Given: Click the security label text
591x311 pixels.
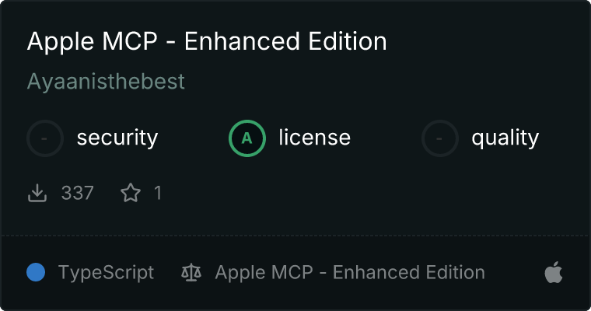Looking at the screenshot, I should coord(117,138).
